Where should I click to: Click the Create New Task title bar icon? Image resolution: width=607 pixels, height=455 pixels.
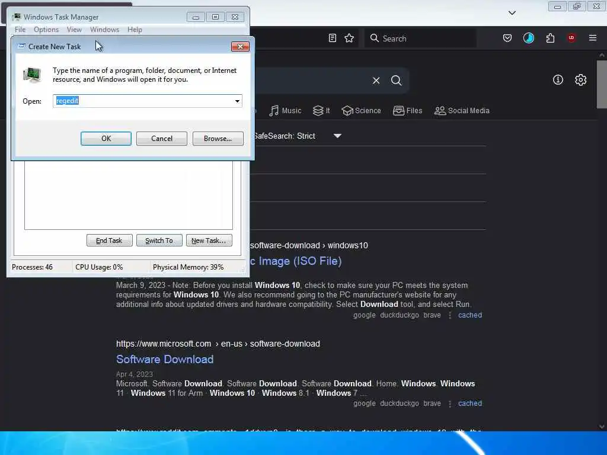tap(22, 46)
